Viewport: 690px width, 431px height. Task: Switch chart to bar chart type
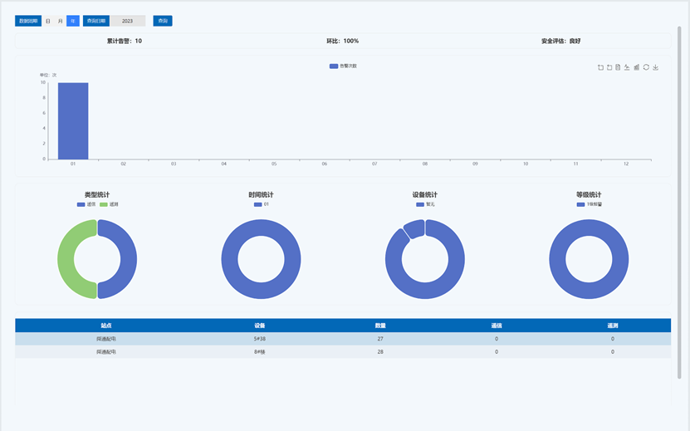coord(637,67)
